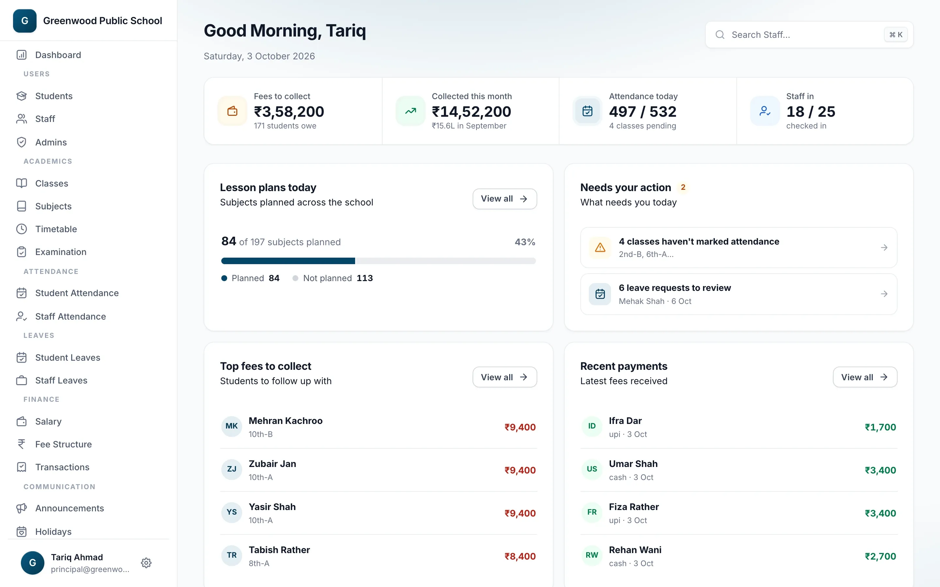Open arrow on 6 leave requests item

[x=884, y=294]
